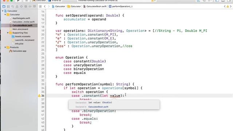Go back in editor history
Screen dimensions: 233x131
pos(45,7)
